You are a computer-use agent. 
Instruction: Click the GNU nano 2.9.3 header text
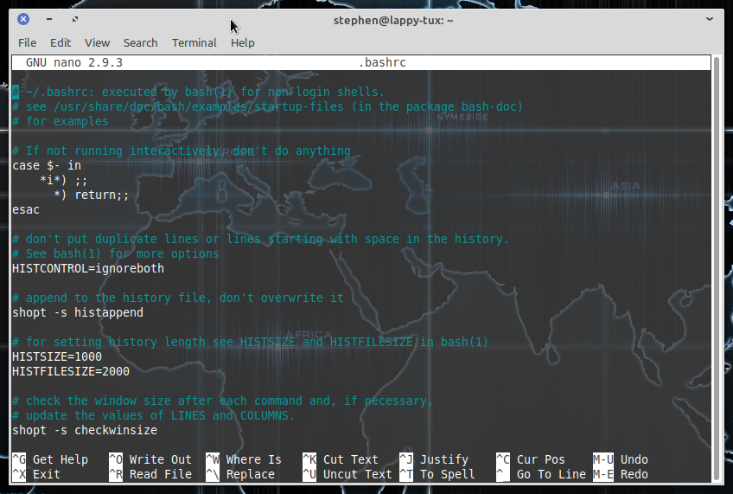click(74, 62)
